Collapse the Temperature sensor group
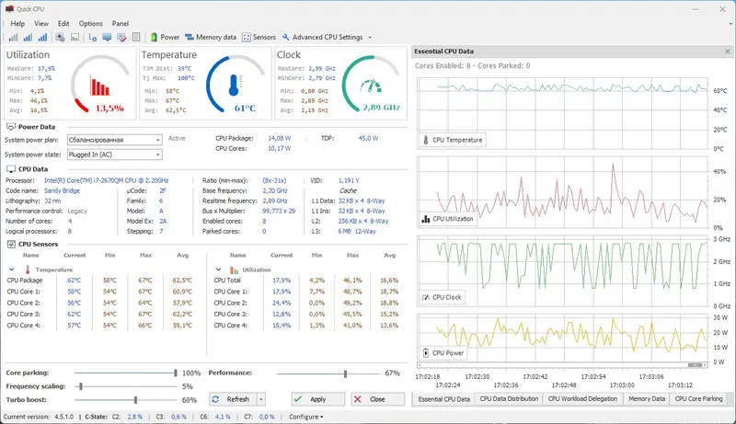736x424 pixels. click(12, 269)
